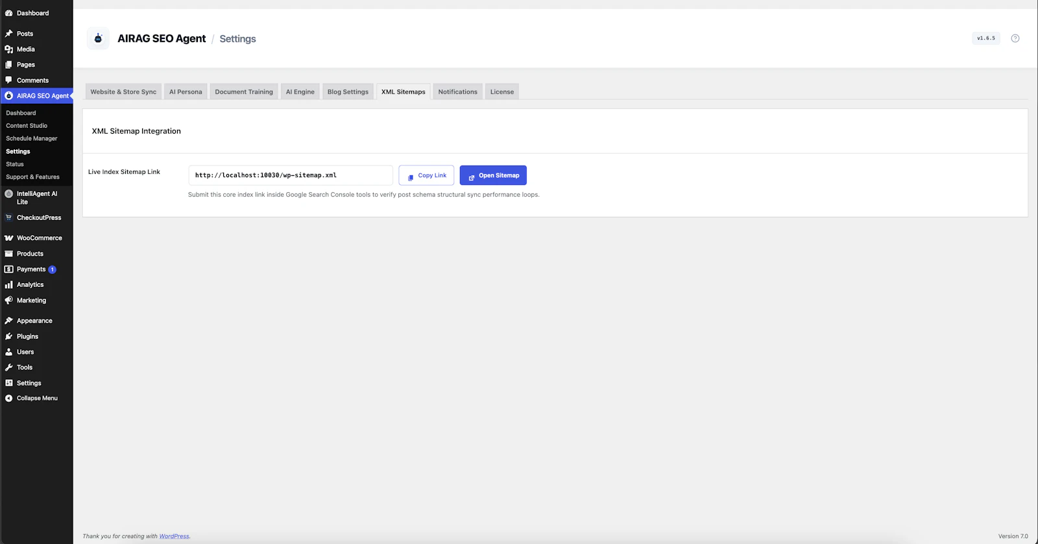Viewport: 1038px width, 544px height.
Task: Select the XML Sitemaps tab
Action: pyautogui.click(x=404, y=92)
